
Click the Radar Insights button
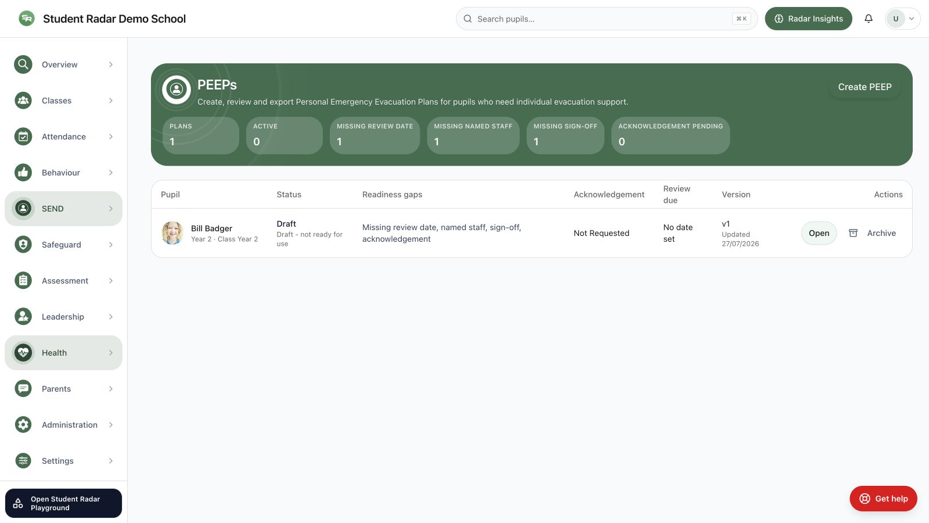coord(808,19)
